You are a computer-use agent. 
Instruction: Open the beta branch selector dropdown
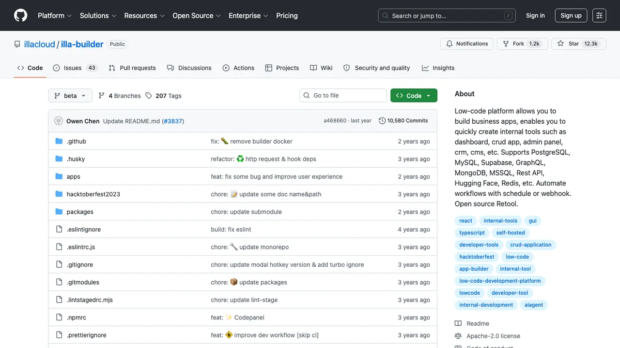click(70, 96)
